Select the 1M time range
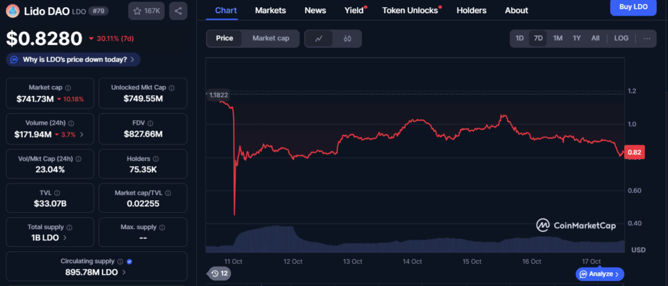This screenshot has width=668, height=286. point(558,39)
